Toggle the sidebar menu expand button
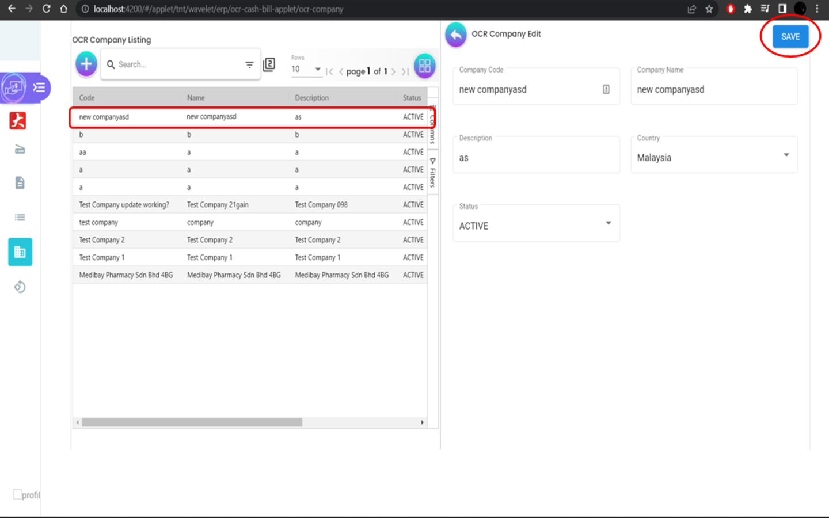Viewport: 829px width, 518px height. pos(39,87)
